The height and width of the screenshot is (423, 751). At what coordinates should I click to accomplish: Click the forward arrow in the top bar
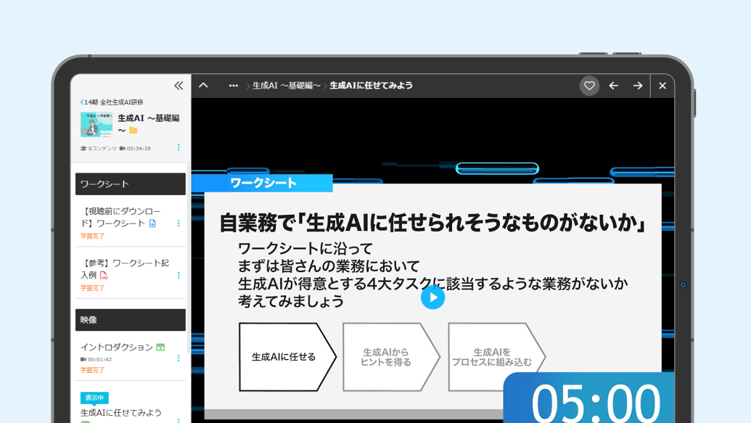tap(637, 86)
